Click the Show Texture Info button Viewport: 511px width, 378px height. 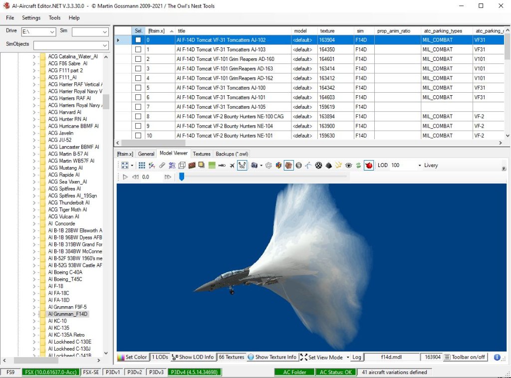tap(272, 357)
